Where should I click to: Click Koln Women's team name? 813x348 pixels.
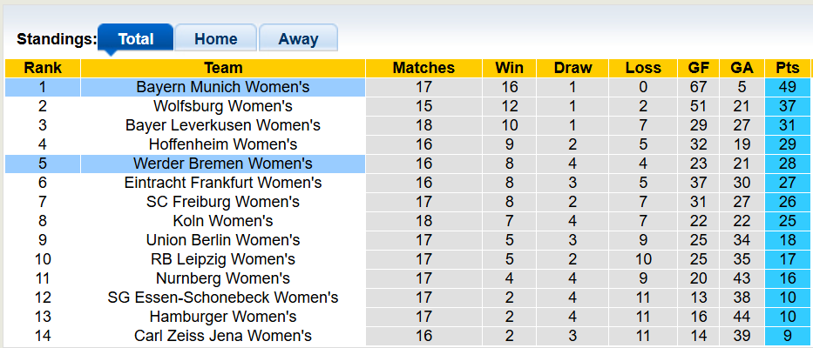(x=223, y=221)
